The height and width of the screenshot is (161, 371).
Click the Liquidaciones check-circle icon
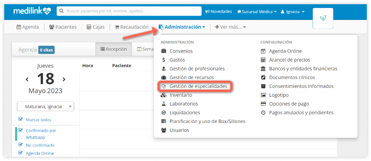click(163, 112)
